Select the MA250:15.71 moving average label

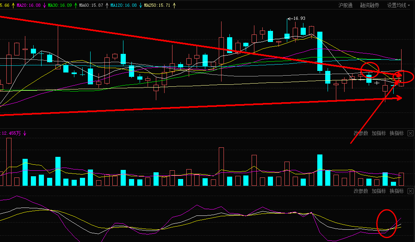[157, 5]
